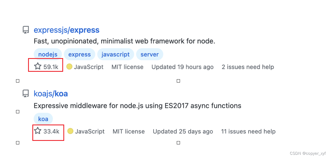Open the expressjs/express repository link

67,30
